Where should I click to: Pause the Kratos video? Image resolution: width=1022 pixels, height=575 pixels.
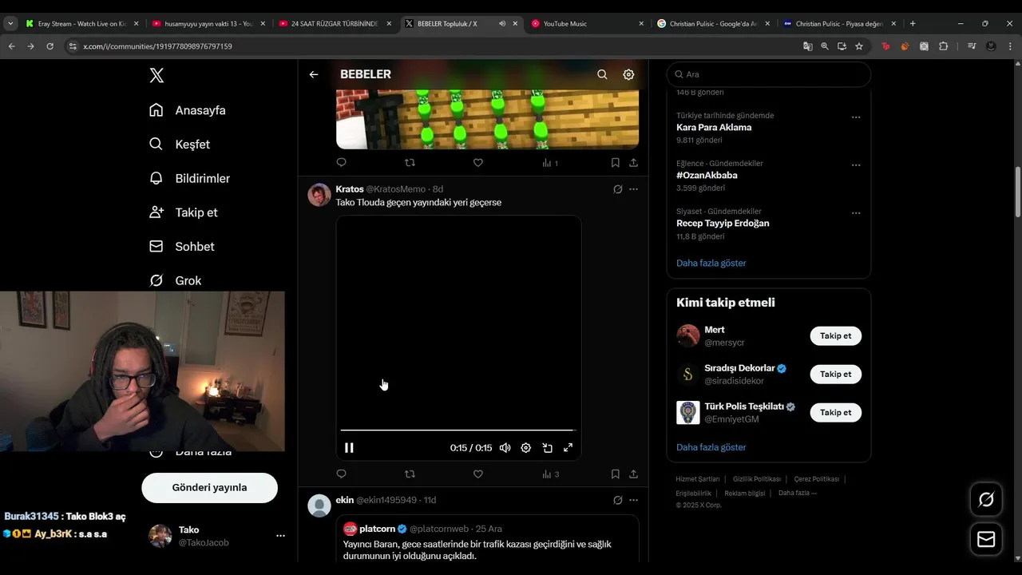pyautogui.click(x=349, y=448)
